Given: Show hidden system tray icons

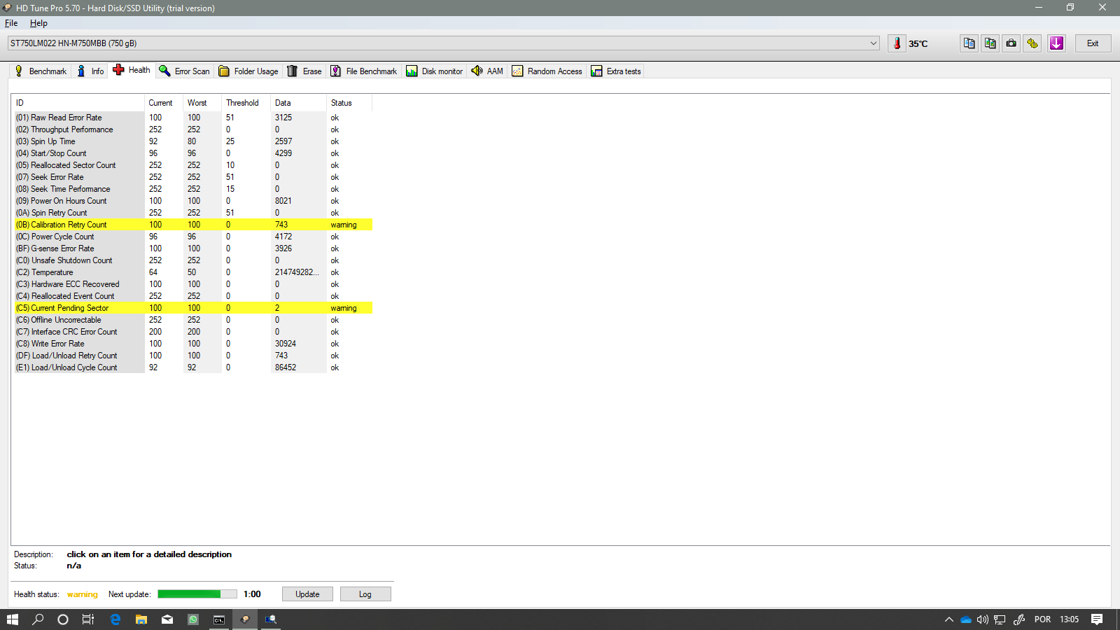Looking at the screenshot, I should coord(949,619).
